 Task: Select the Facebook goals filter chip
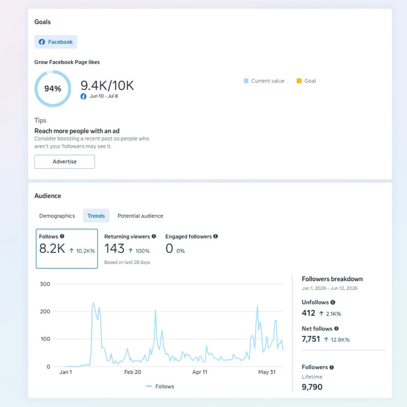(56, 42)
